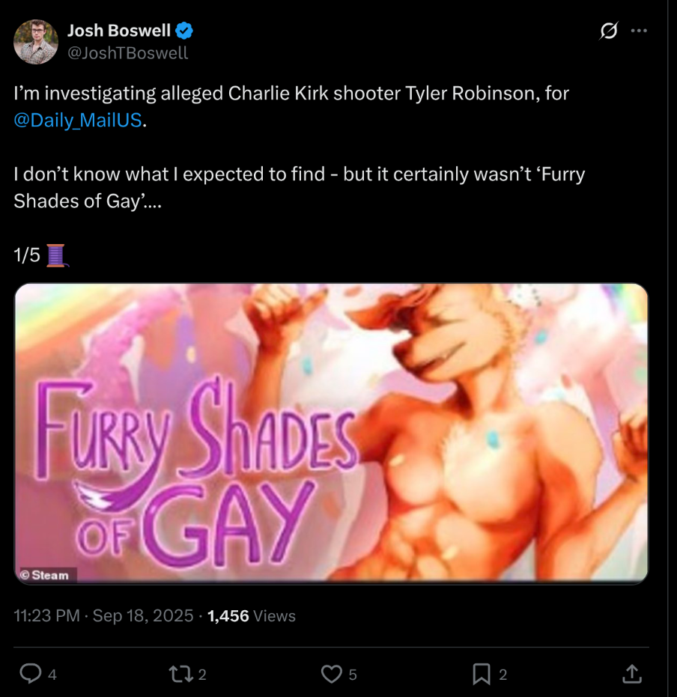This screenshot has width=677, height=697.
Task: Follow the @Daily_MailUS mention link
Action: pyautogui.click(x=78, y=120)
